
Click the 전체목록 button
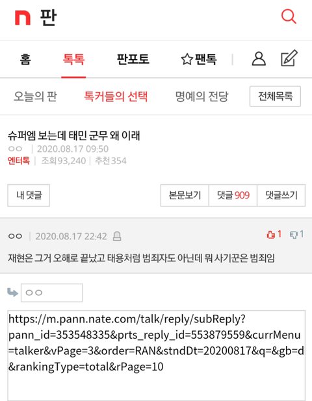[275, 97]
